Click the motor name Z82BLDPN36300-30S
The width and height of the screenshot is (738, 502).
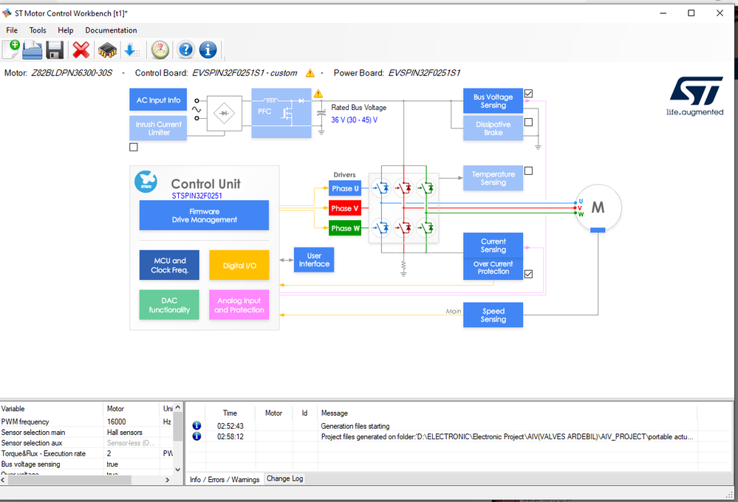click(x=72, y=73)
